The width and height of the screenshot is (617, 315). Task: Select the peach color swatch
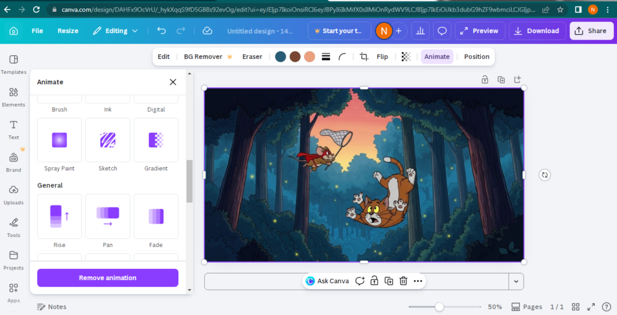coord(310,57)
